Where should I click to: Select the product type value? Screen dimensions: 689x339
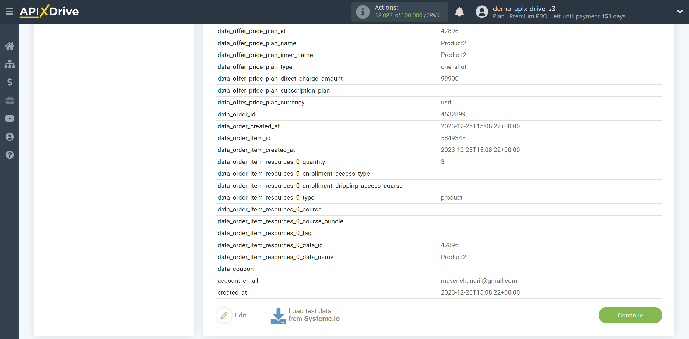451,197
